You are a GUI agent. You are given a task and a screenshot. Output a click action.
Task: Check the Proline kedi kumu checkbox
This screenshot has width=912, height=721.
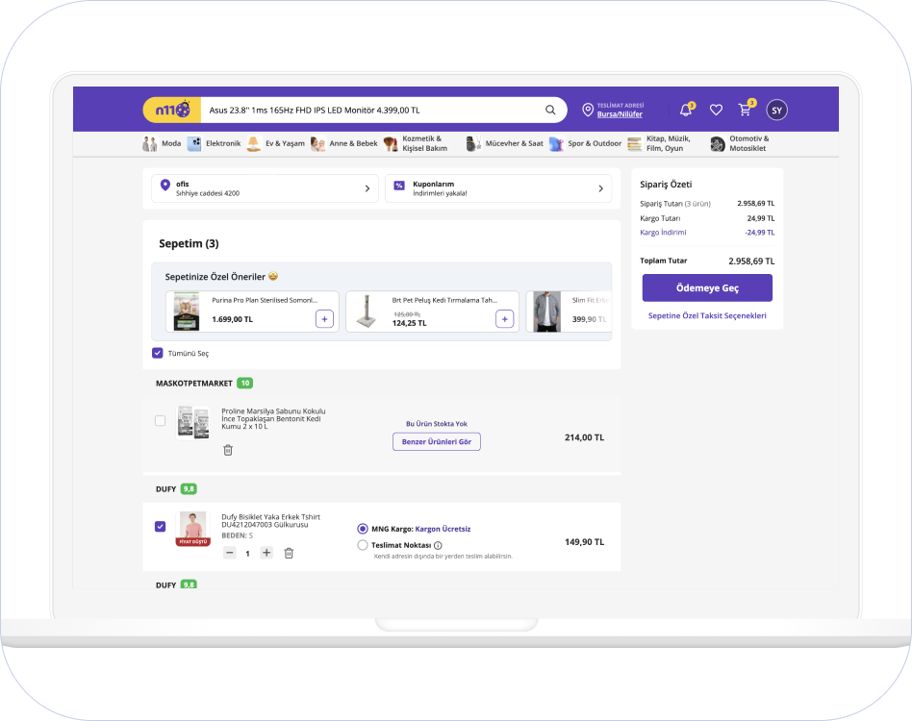tap(161, 421)
